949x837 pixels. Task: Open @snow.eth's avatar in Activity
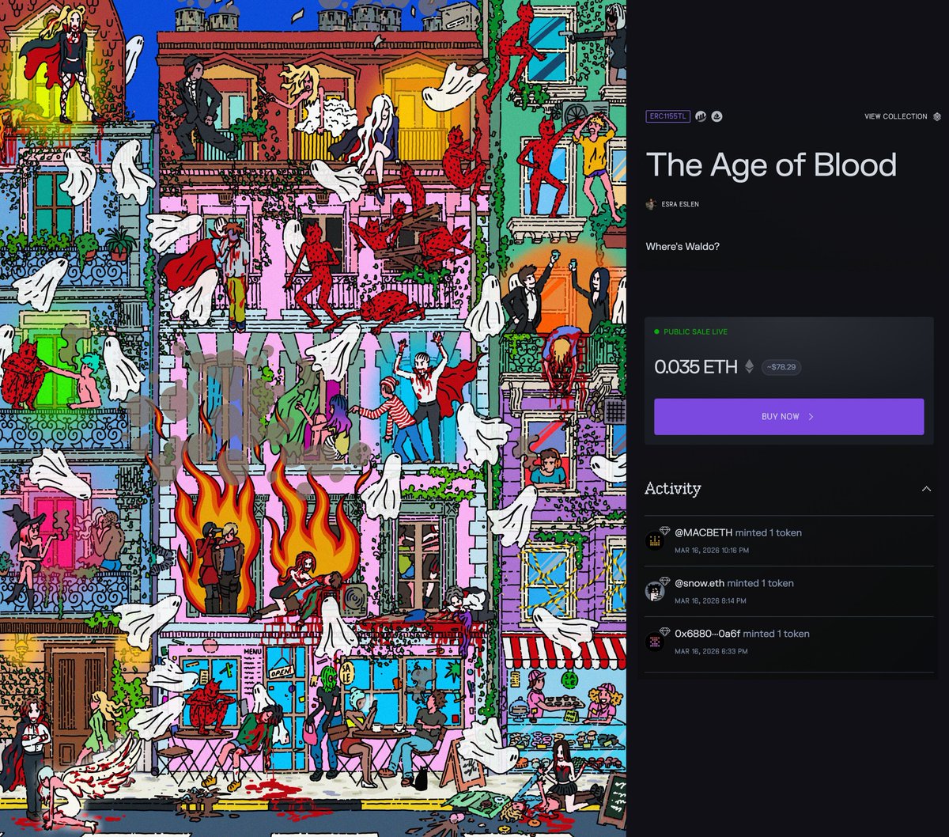[653, 591]
